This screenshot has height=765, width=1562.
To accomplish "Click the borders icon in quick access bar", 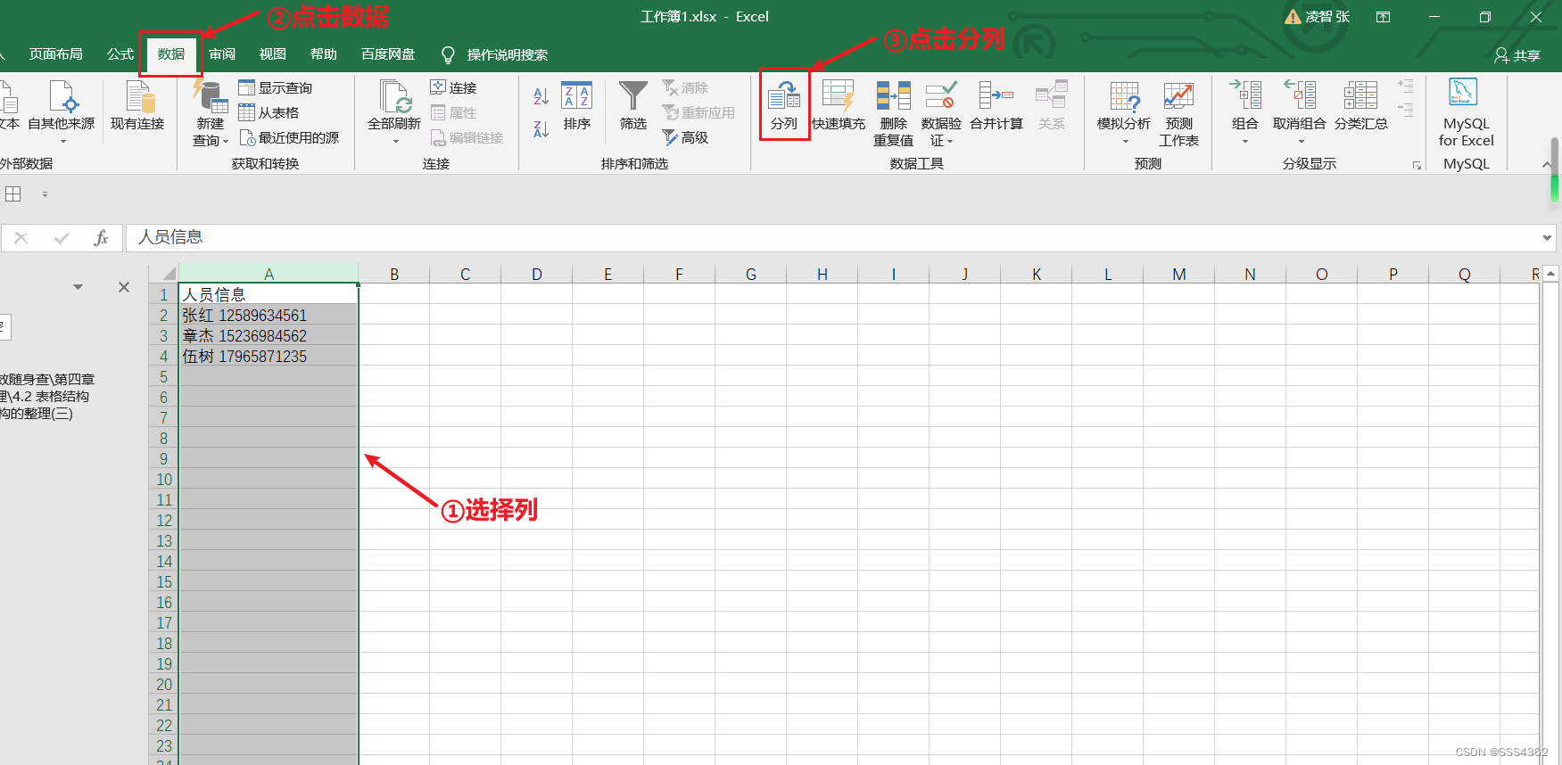I will tap(13, 193).
